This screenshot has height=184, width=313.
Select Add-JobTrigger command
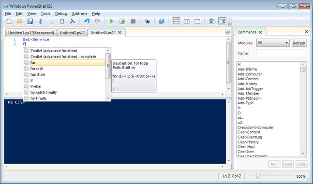[x=250, y=88]
